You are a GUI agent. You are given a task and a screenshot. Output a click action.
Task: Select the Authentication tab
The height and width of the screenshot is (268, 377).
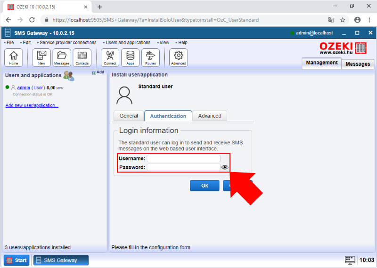[x=168, y=116]
